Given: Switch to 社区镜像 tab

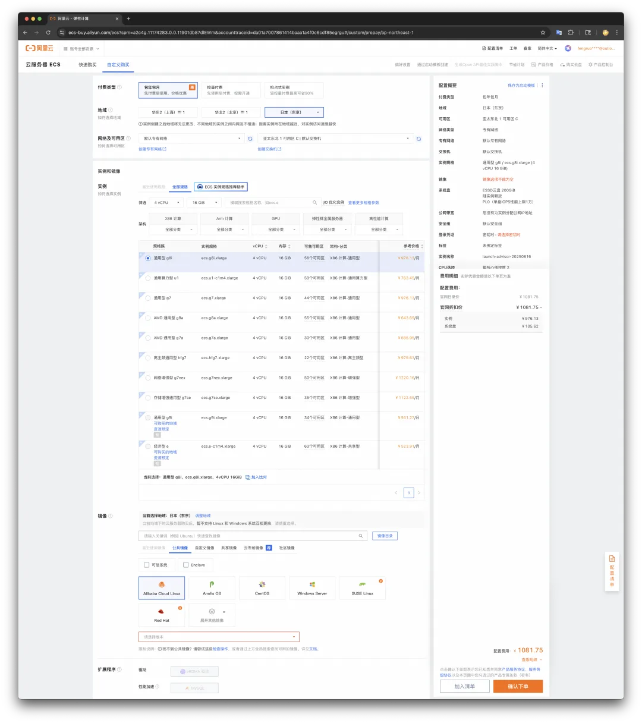Looking at the screenshot, I should tap(287, 548).
